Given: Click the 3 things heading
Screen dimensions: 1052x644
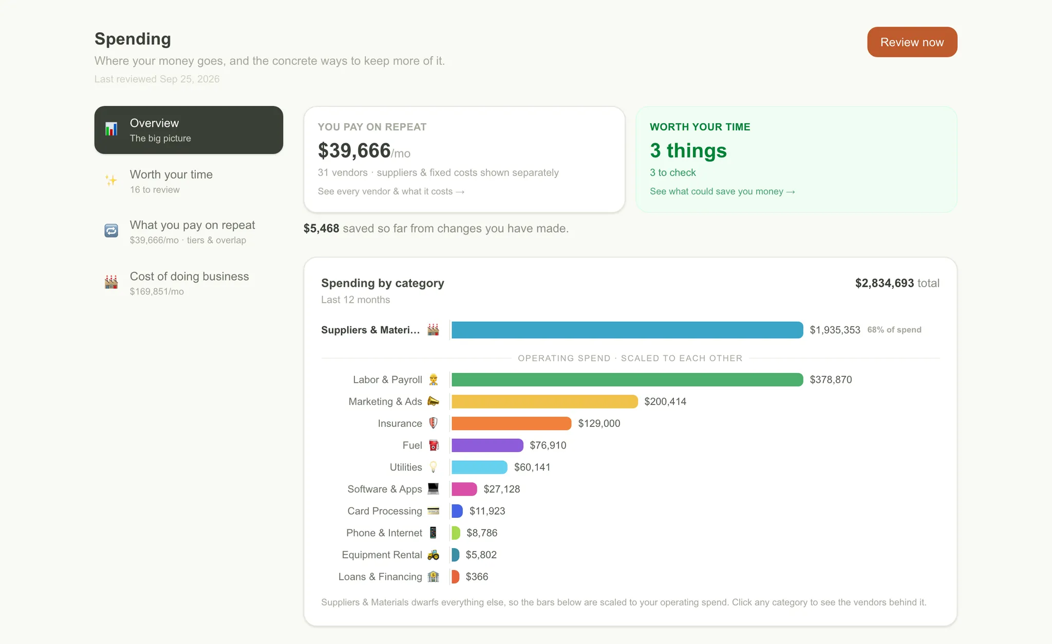Looking at the screenshot, I should coord(688,151).
